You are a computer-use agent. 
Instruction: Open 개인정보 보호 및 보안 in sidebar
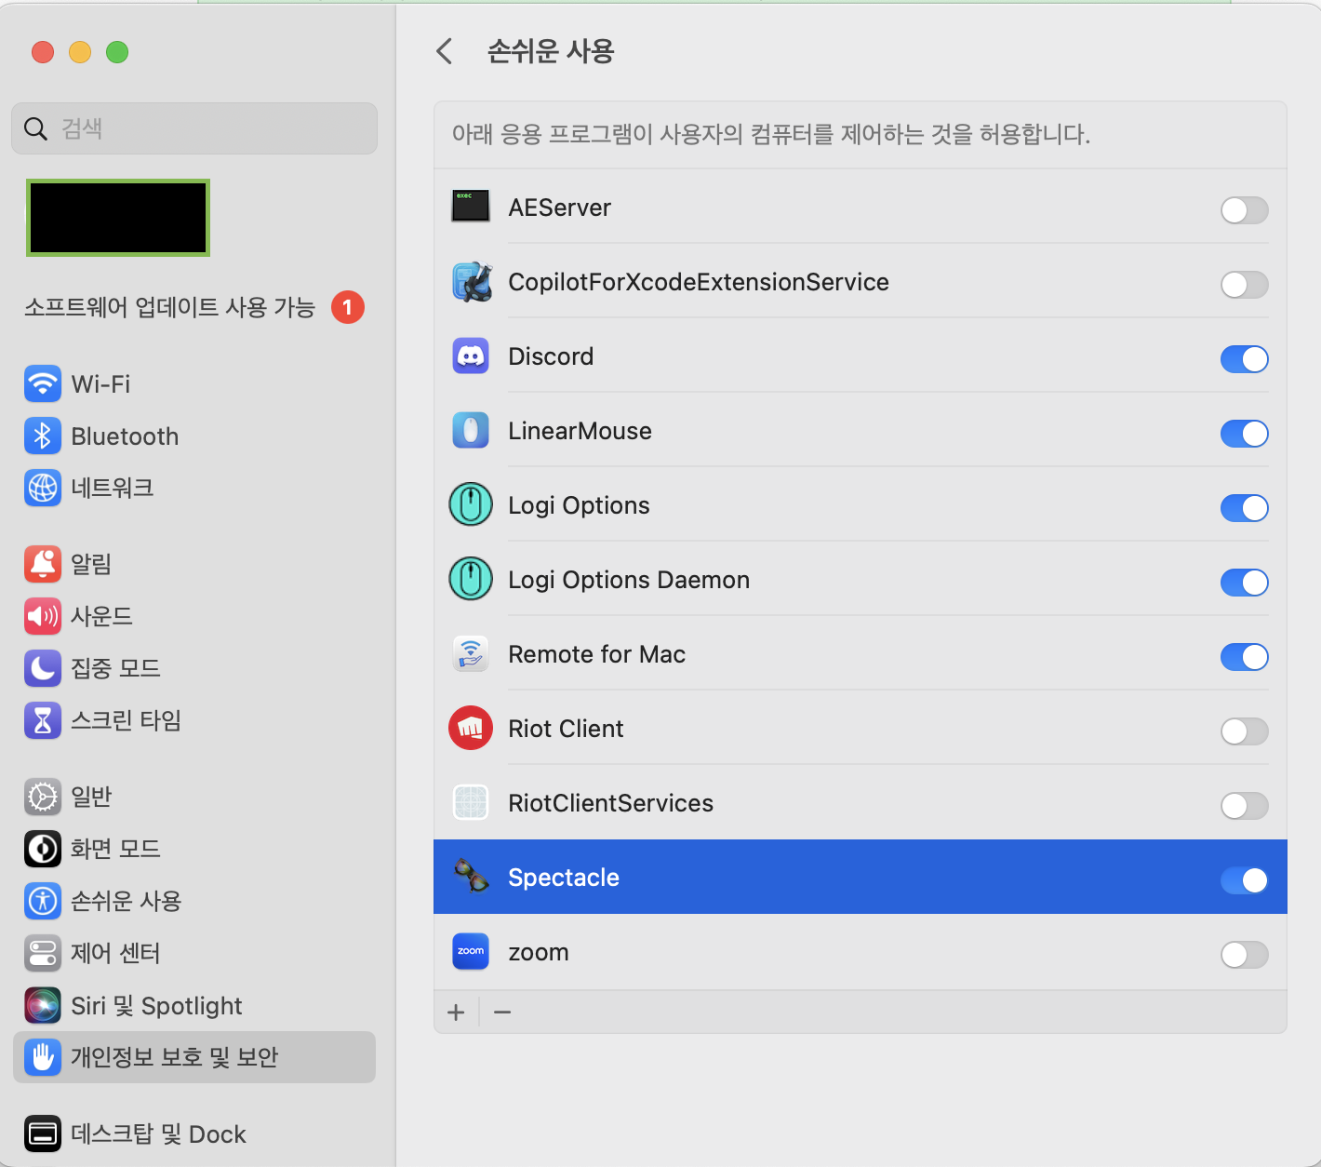coord(194,1057)
